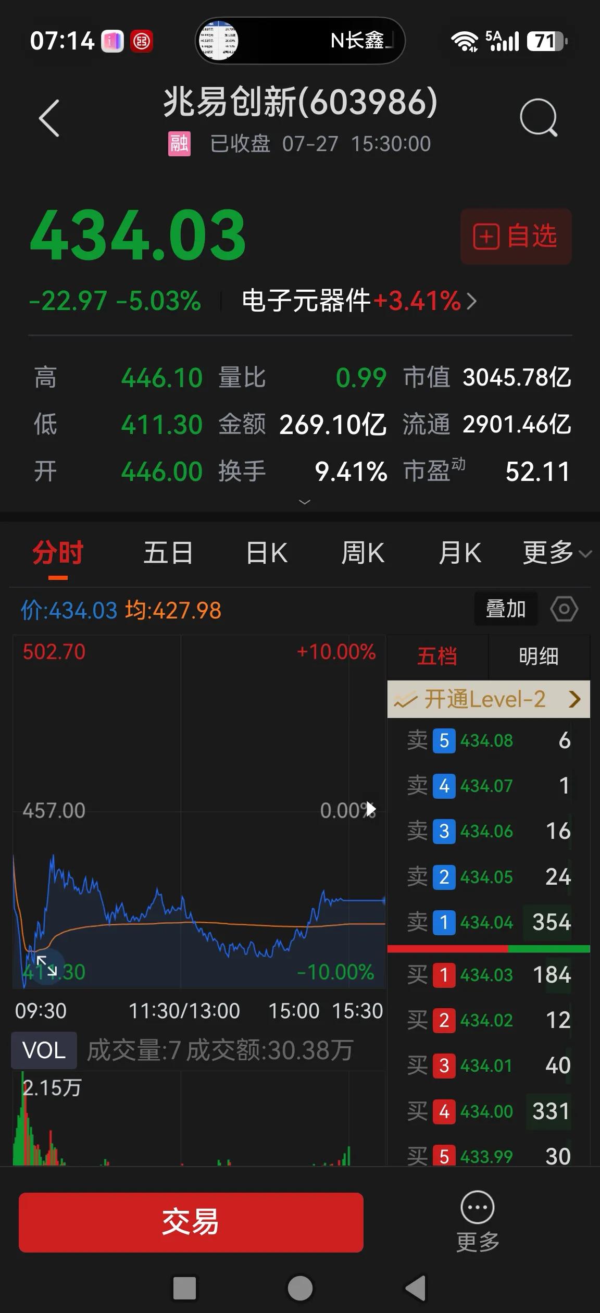Switch the VOL indicator selector

click(44, 1050)
